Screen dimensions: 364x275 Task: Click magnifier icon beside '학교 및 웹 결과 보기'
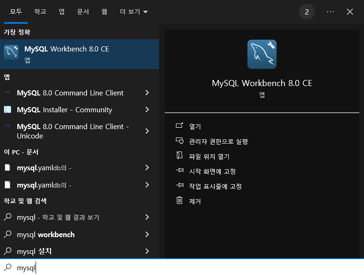tap(7, 217)
